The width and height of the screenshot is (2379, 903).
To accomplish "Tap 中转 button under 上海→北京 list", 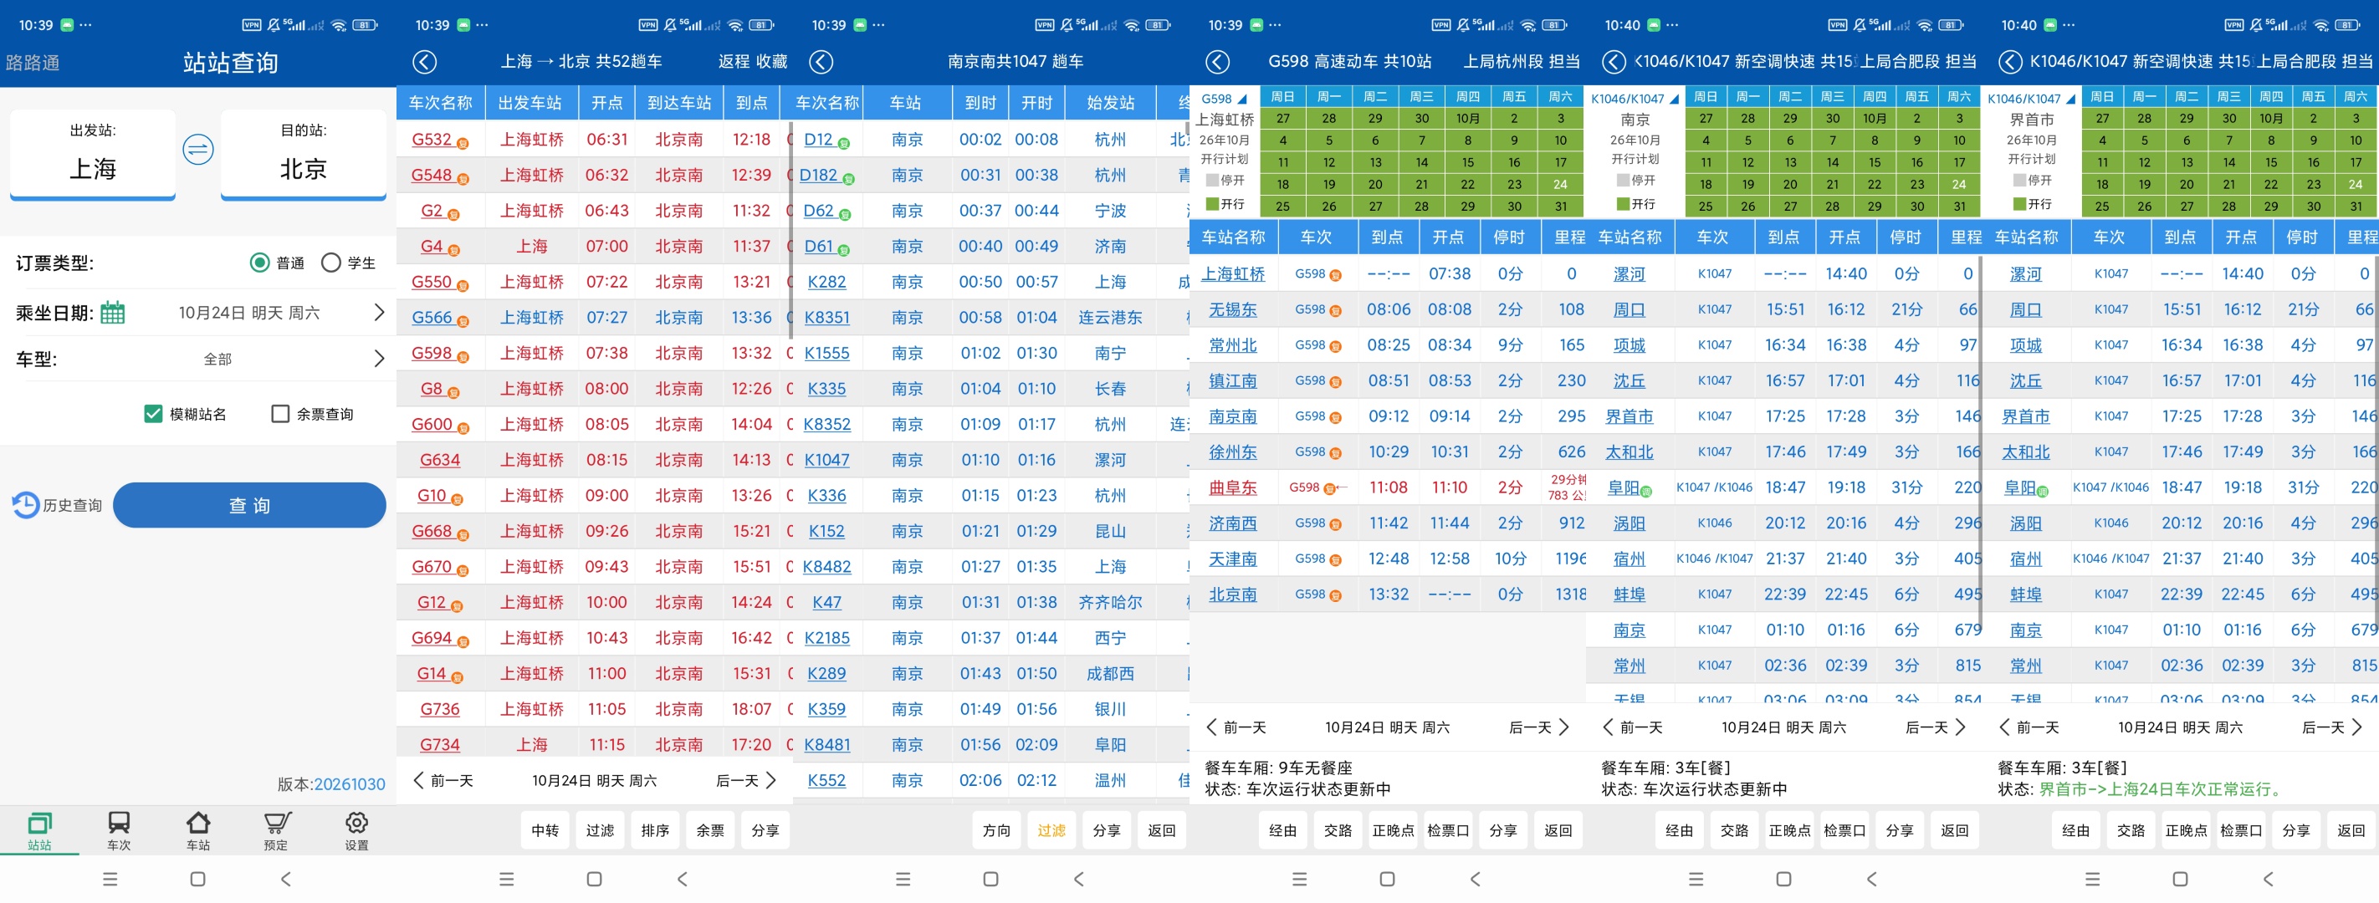I will pos(545,830).
